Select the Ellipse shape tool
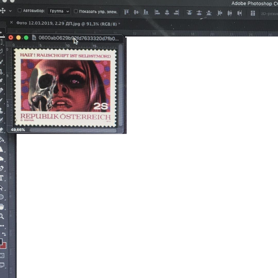 [x=2, y=197]
